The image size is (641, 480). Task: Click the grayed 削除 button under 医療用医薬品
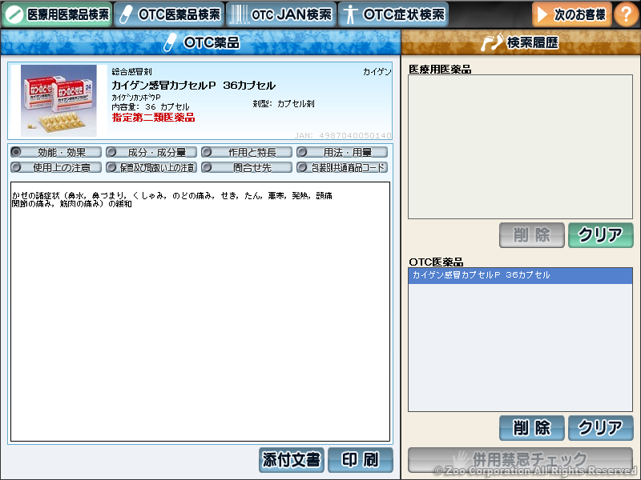[531, 235]
